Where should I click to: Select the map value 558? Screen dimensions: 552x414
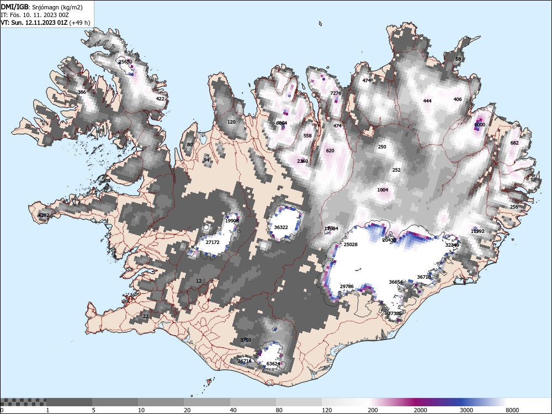point(307,136)
